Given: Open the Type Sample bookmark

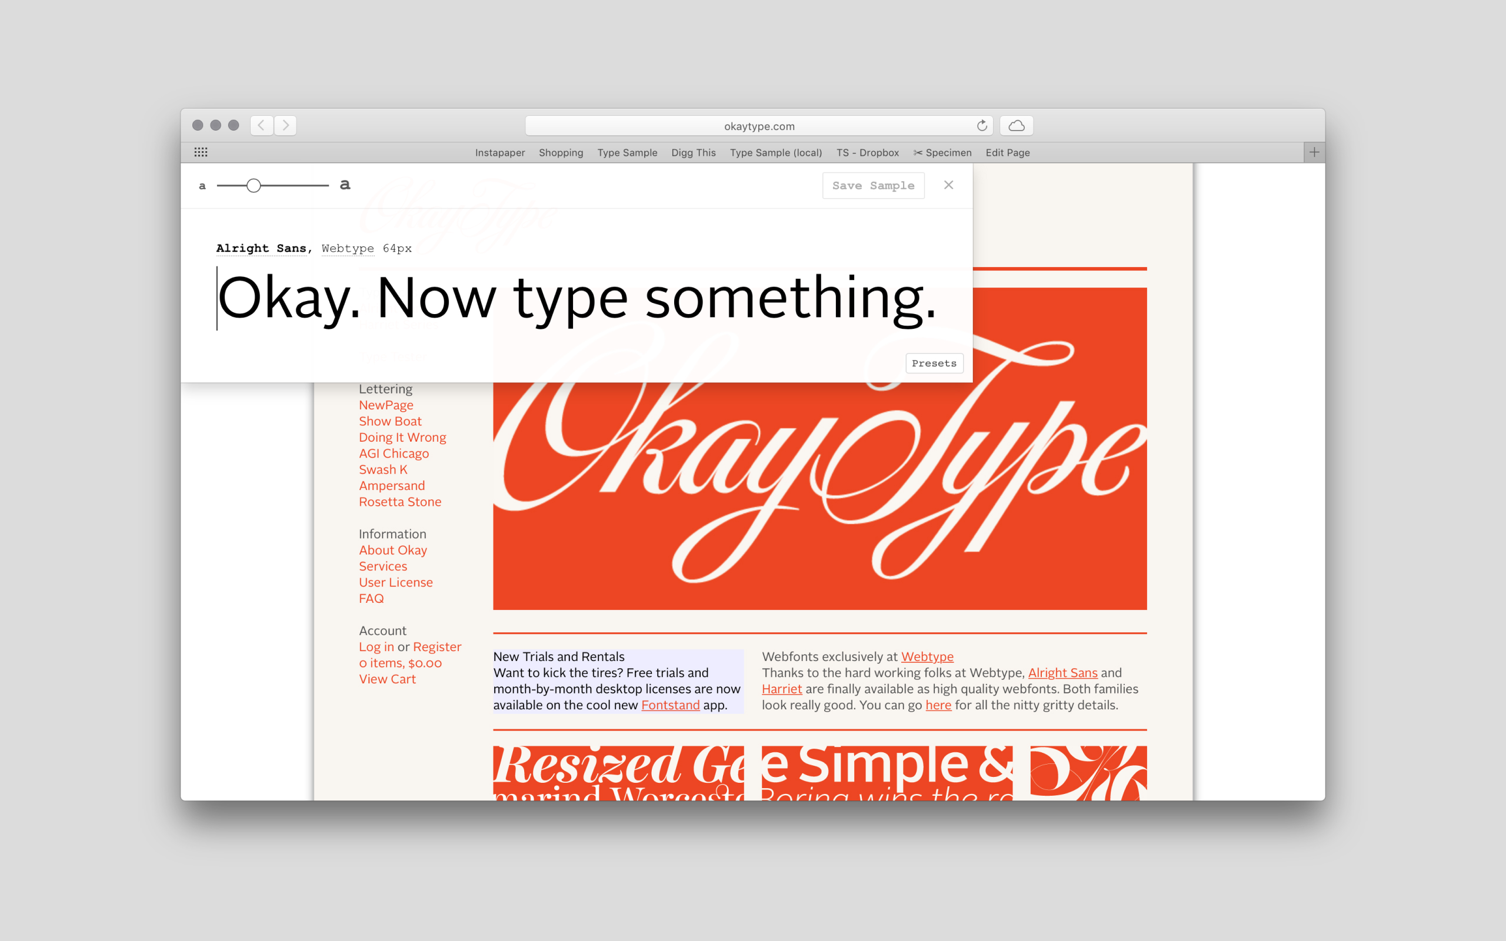Looking at the screenshot, I should coord(627,152).
